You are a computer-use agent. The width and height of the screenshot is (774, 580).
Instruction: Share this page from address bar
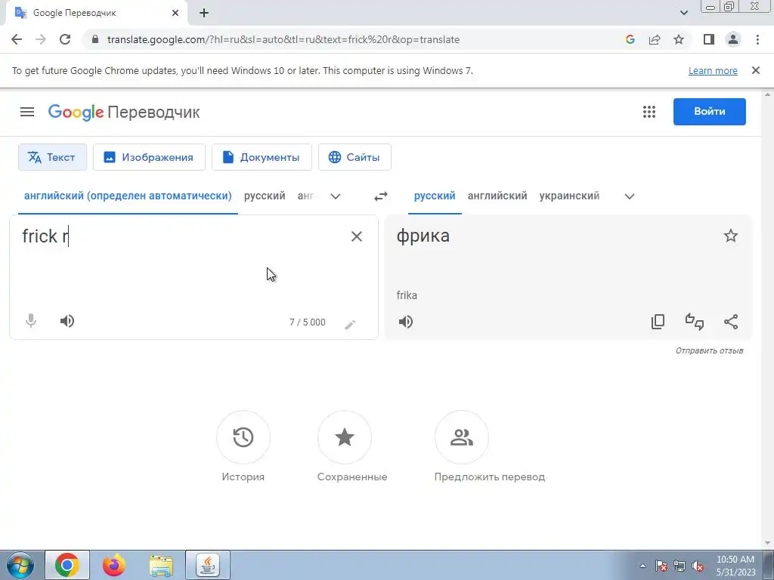(655, 39)
